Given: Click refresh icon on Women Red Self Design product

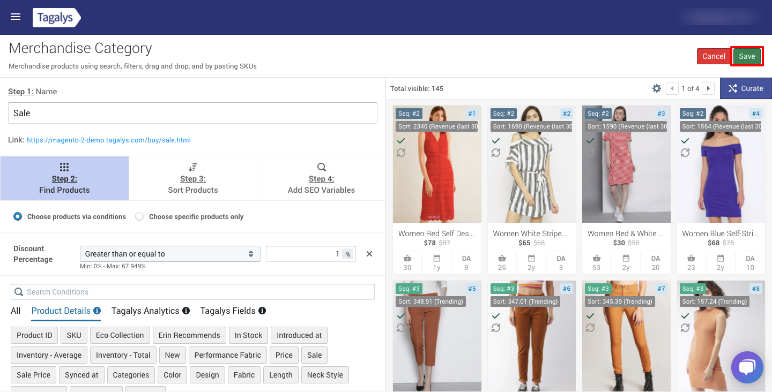Looking at the screenshot, I should pyautogui.click(x=401, y=153).
